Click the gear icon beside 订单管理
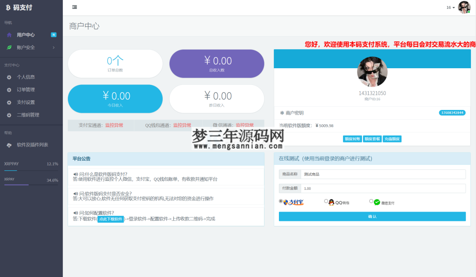Image resolution: width=476 pixels, height=277 pixels. 9,90
